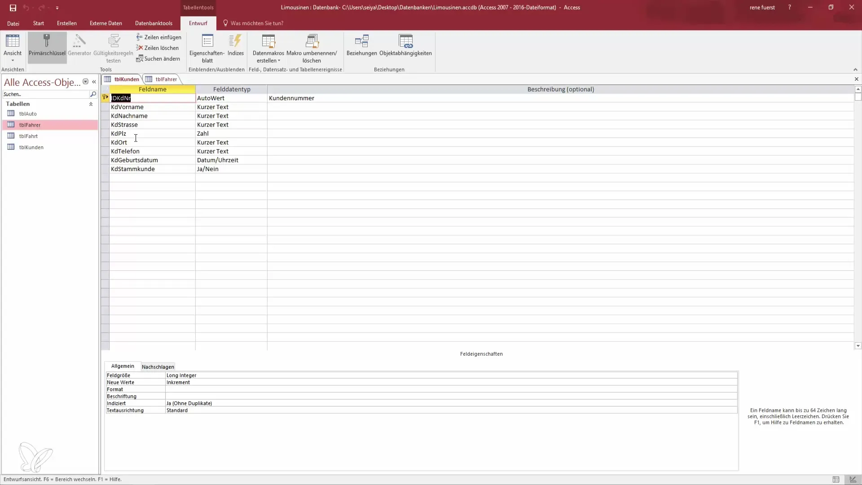
Task: Switch to the Nachschlagen properties tab
Action: click(x=158, y=367)
